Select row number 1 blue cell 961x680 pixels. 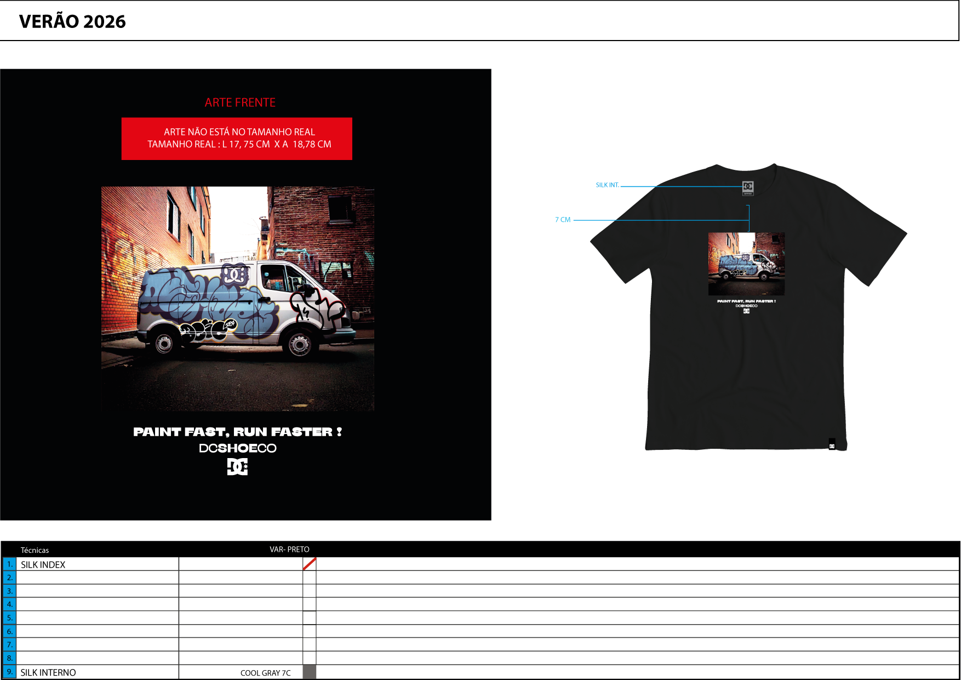[9, 564]
